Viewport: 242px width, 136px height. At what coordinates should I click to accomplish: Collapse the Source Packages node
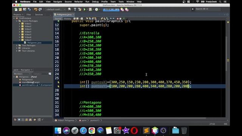17,21
